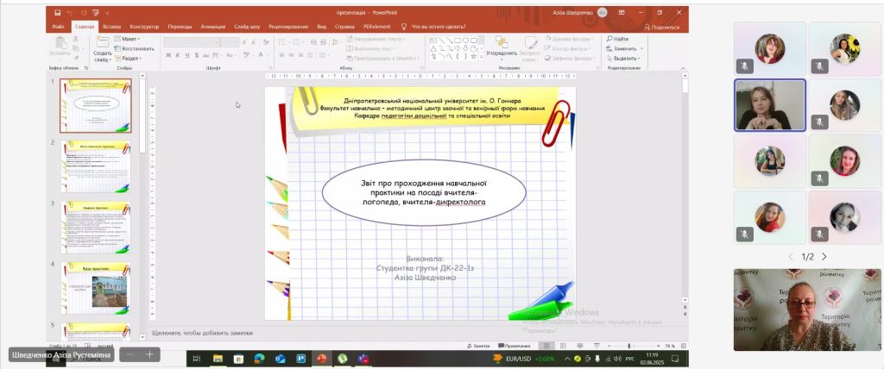Switch to the Слайд-шоу tab
The image size is (884, 369).
coord(247,27)
